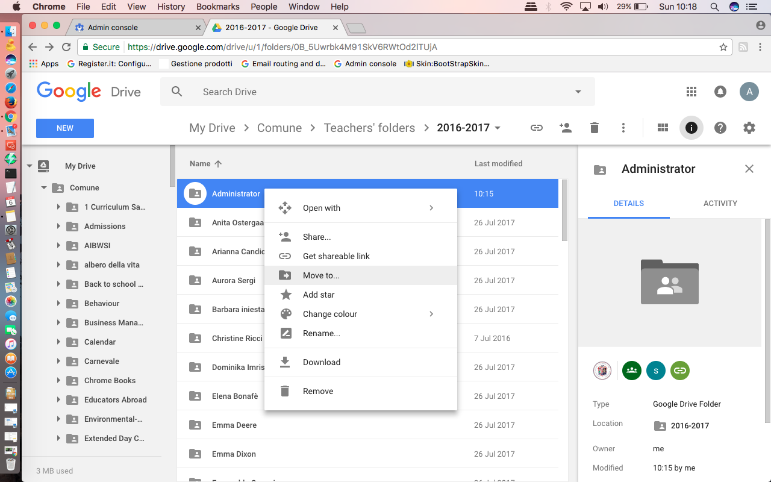This screenshot has width=771, height=482.
Task: Select Get shareable link menu entry
Action: [361, 256]
